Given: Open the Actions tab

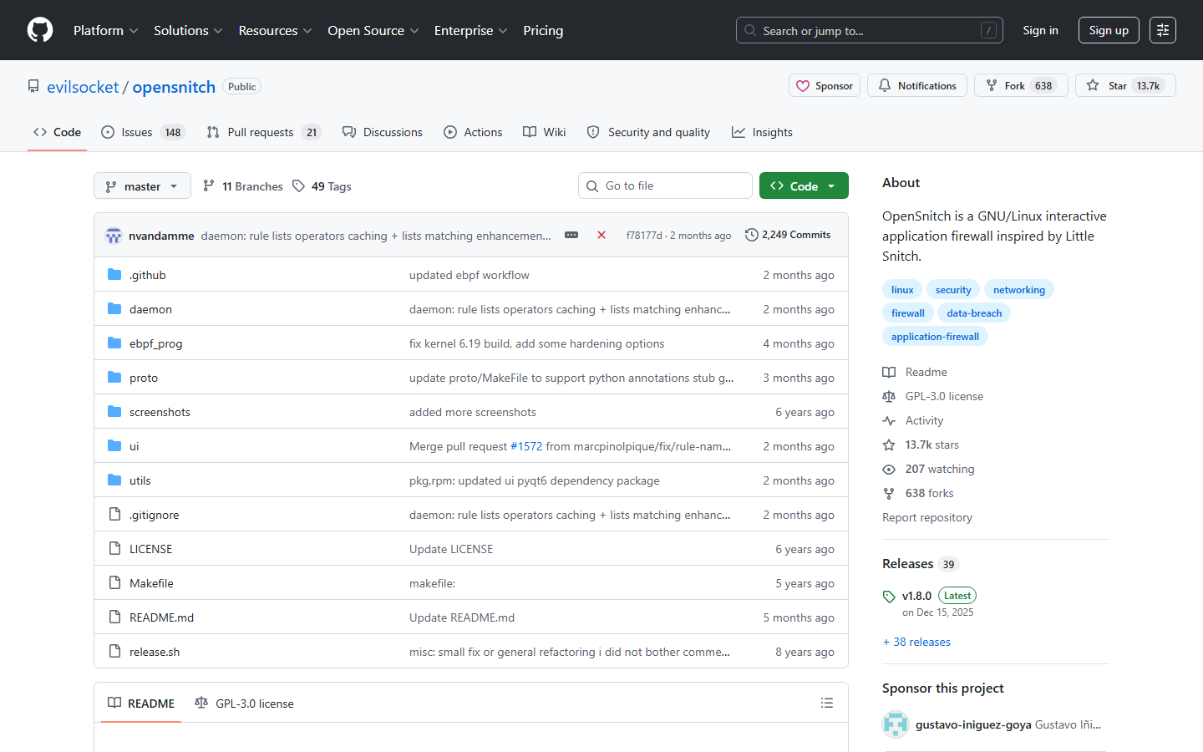Looking at the screenshot, I should click(x=473, y=132).
